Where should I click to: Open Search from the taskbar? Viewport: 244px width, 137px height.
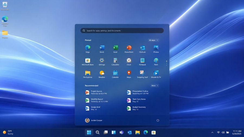pos(97,132)
